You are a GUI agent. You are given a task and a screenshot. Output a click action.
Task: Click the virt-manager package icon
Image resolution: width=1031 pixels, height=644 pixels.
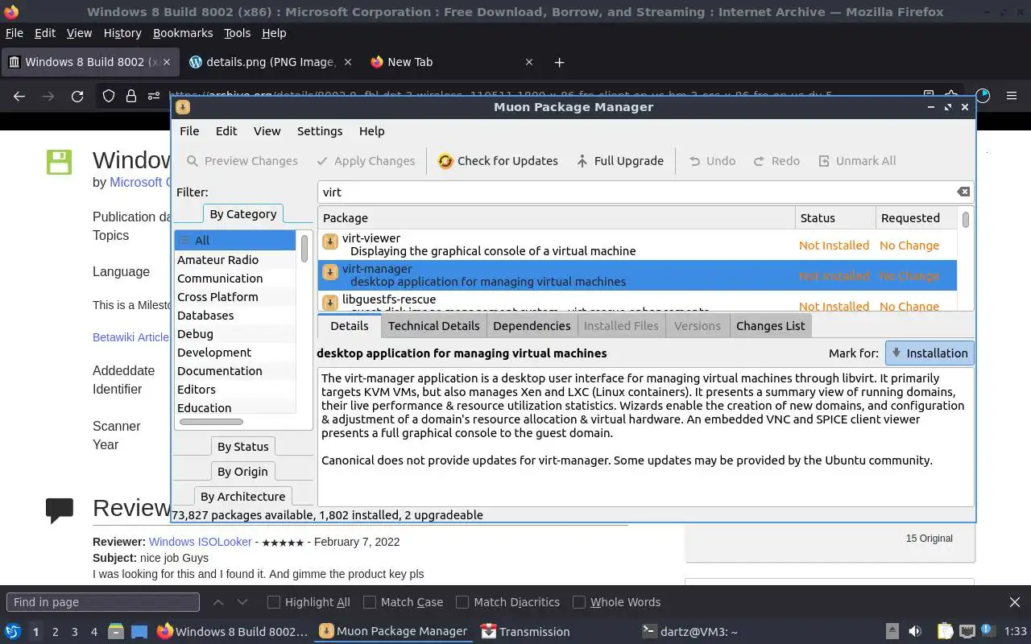click(329, 272)
